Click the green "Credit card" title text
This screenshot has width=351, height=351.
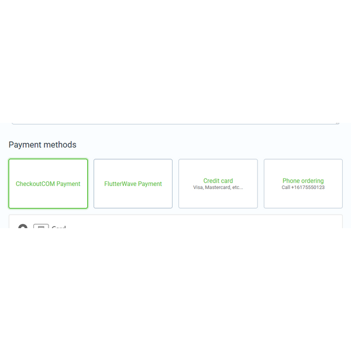click(218, 181)
